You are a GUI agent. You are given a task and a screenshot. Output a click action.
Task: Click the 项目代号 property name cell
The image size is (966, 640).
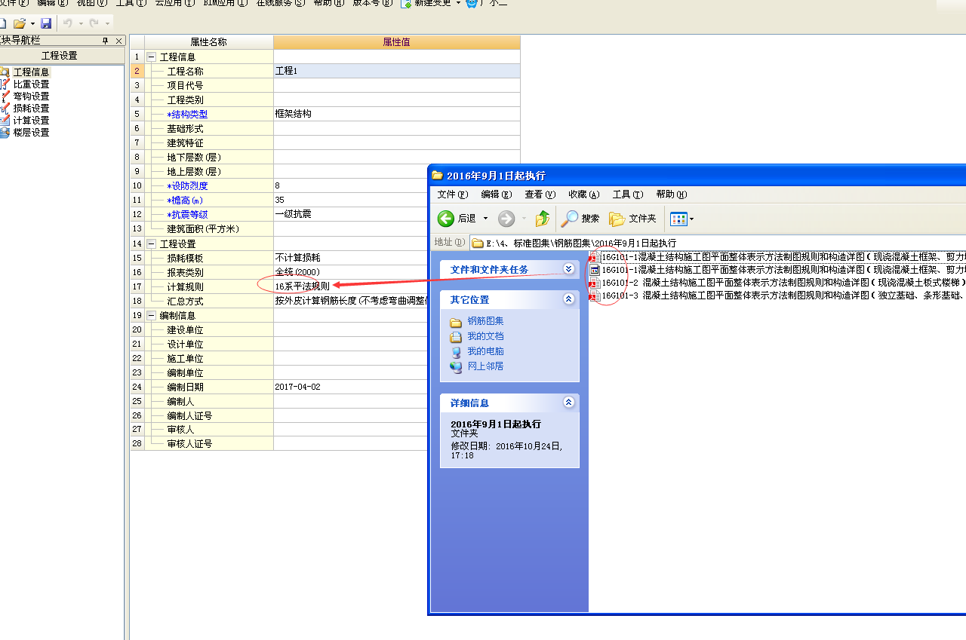tap(209, 85)
